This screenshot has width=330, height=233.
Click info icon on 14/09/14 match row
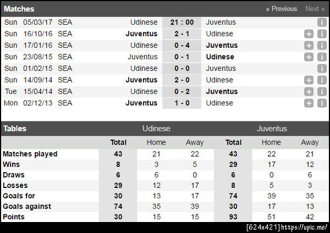(x=322, y=80)
